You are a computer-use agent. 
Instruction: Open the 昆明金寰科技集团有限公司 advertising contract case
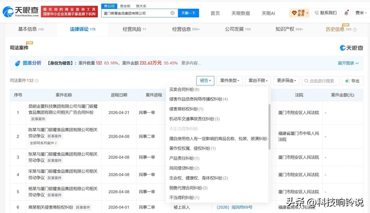click(x=63, y=109)
